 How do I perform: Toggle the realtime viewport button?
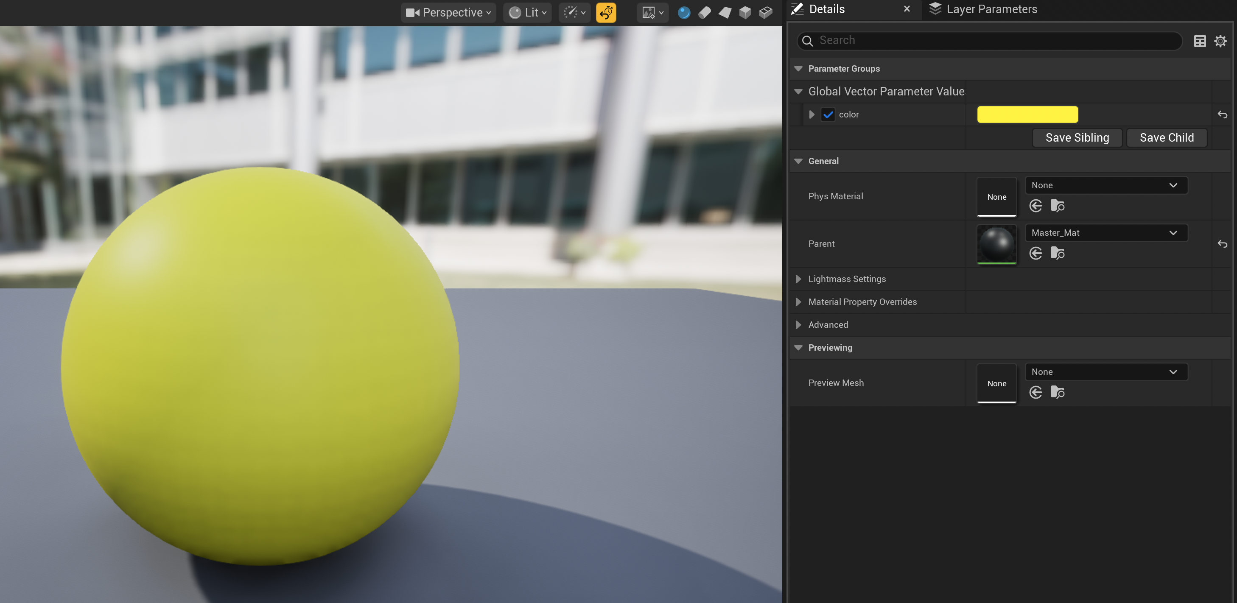pyautogui.click(x=606, y=12)
